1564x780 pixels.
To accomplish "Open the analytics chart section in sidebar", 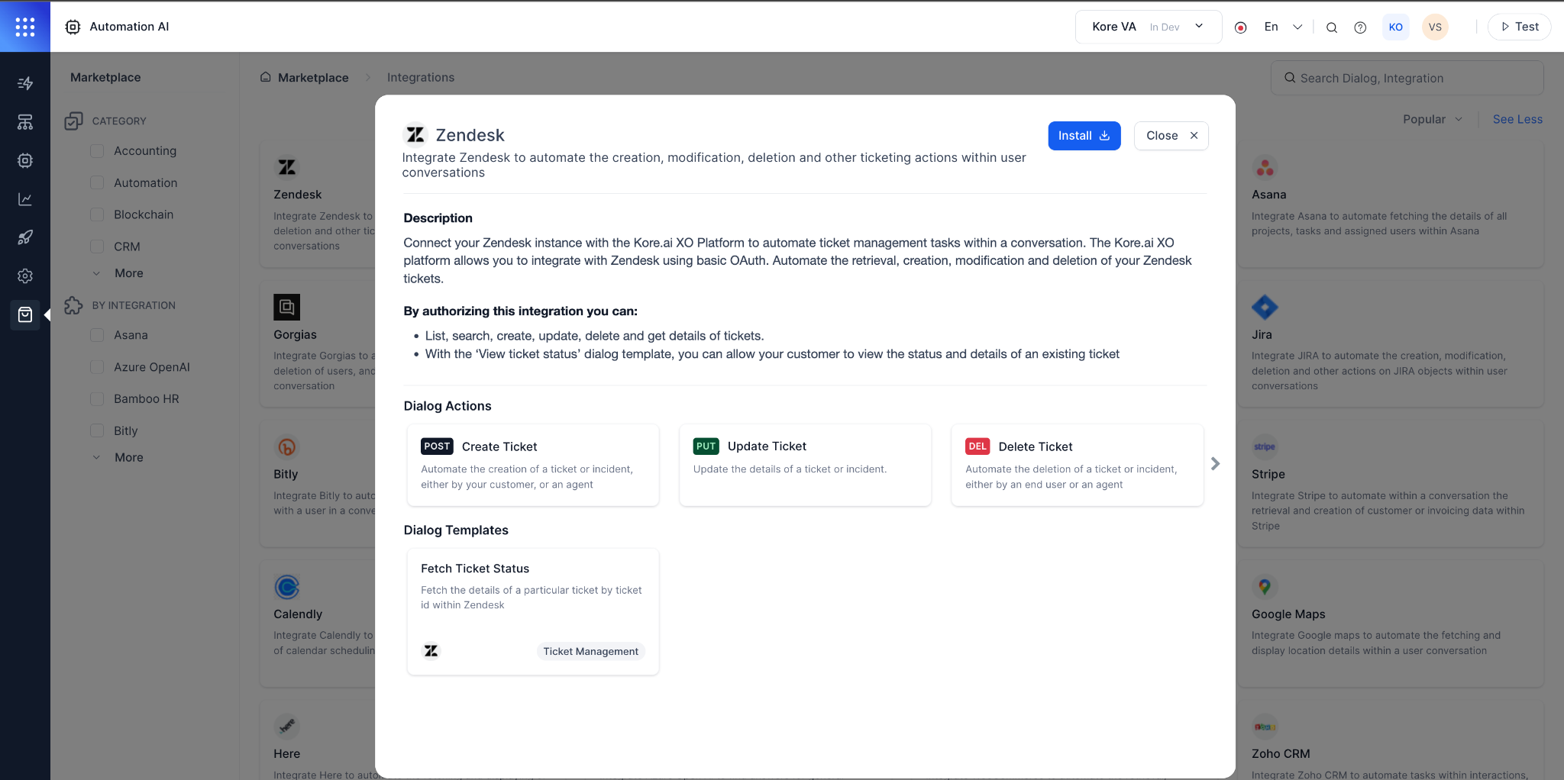I will (x=25, y=199).
